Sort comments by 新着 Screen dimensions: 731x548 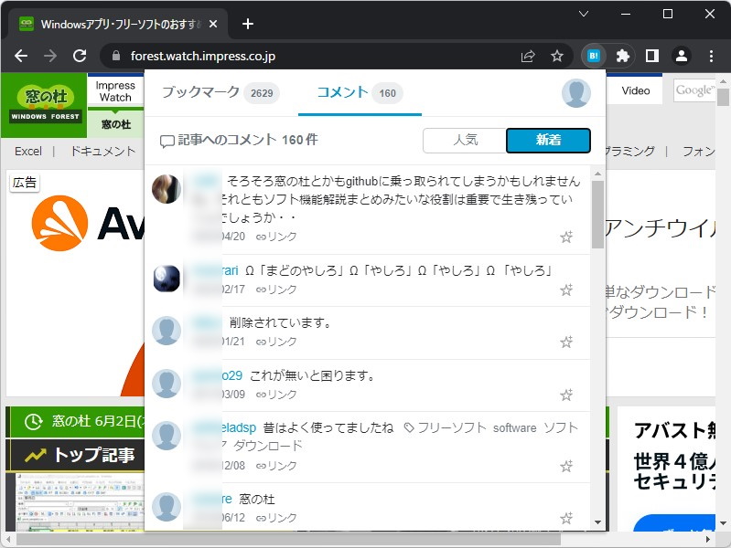[x=548, y=140]
